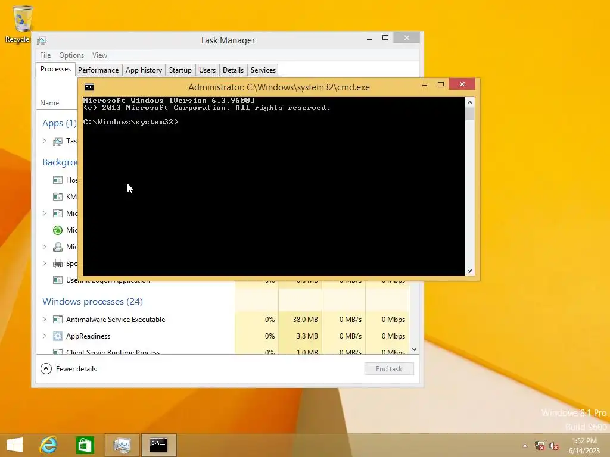The image size is (610, 457).
Task: Click the network status tray icon
Action: coord(540,446)
